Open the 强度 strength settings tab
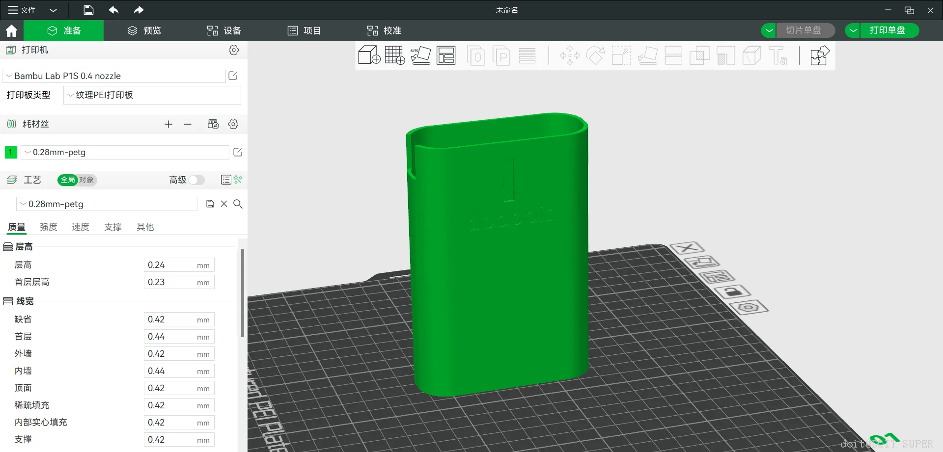The height and width of the screenshot is (452, 943). point(49,227)
